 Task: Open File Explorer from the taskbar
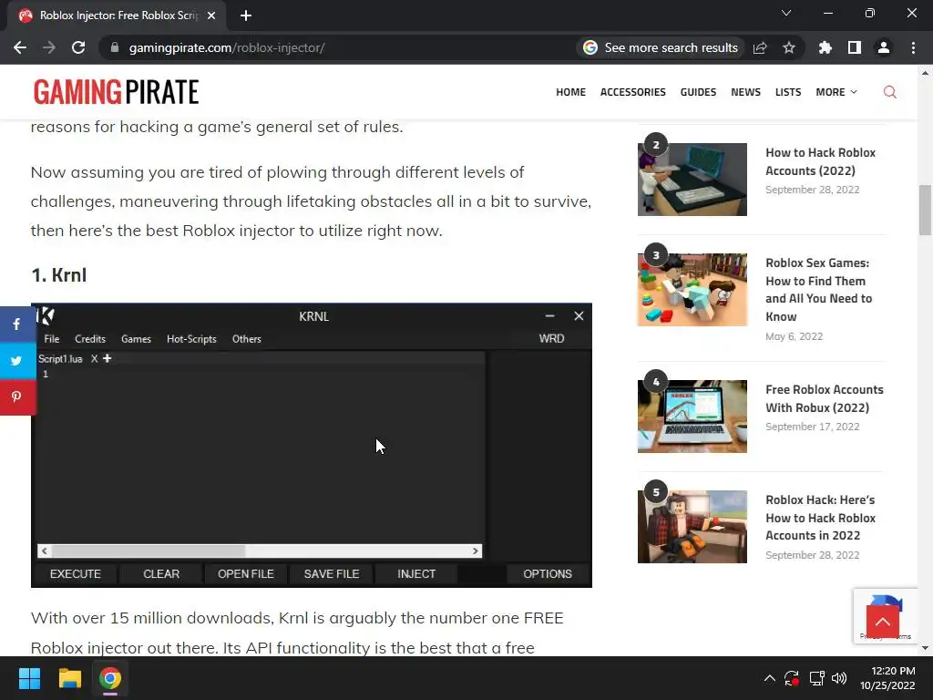[x=69, y=678]
